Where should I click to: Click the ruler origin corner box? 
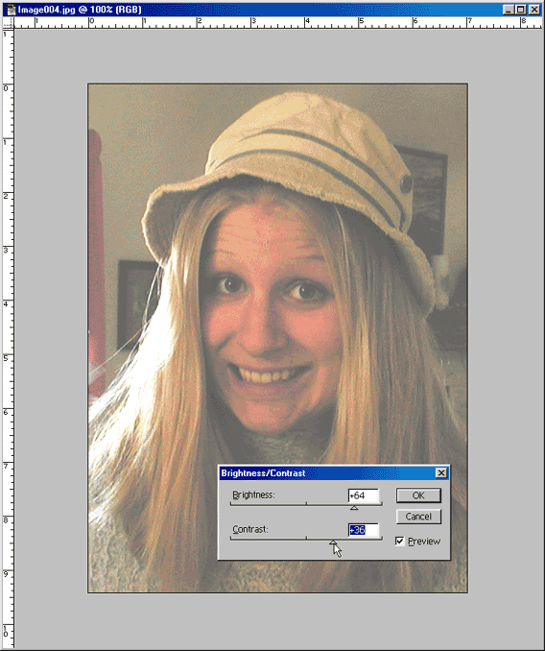pyautogui.click(x=9, y=23)
